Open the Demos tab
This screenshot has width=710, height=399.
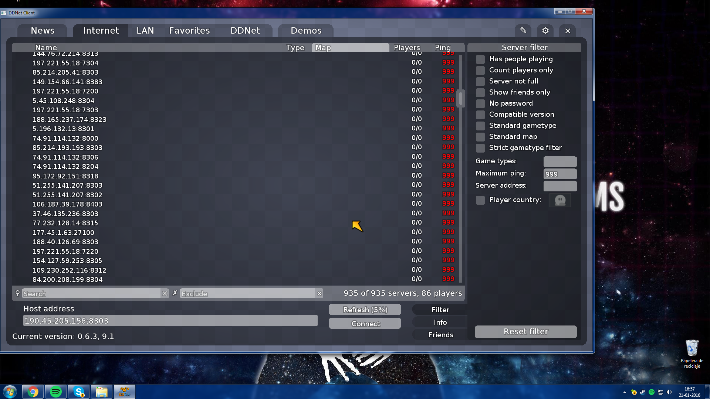[306, 31]
